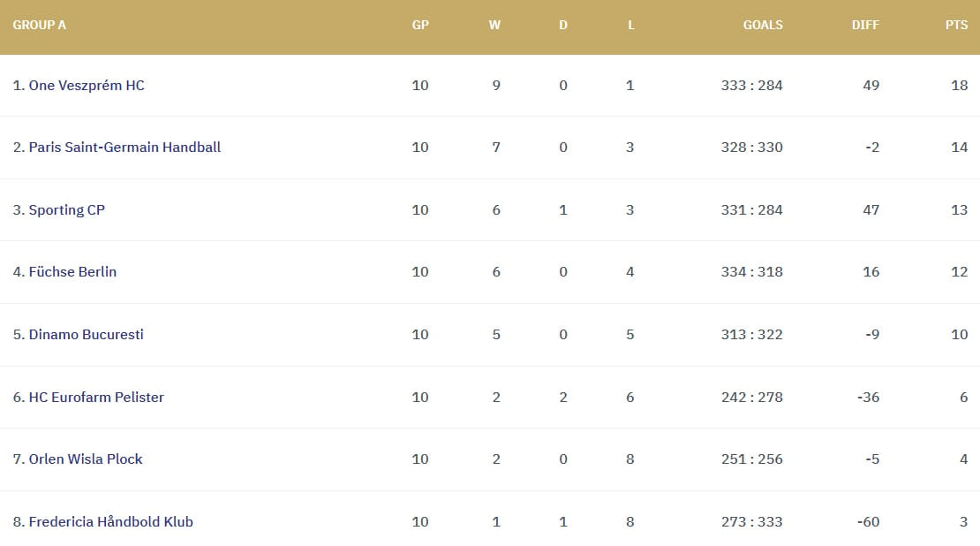
Task: Sort by the GOALS column header
Action: pos(763,25)
